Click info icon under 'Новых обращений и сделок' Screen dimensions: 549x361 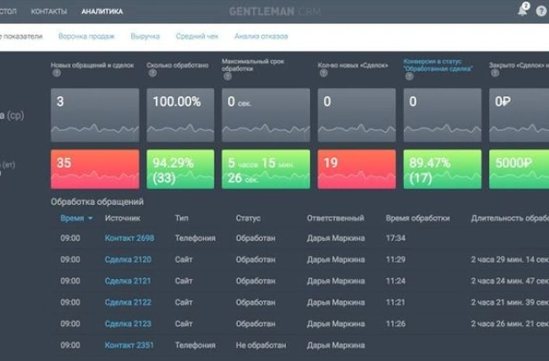(x=55, y=75)
